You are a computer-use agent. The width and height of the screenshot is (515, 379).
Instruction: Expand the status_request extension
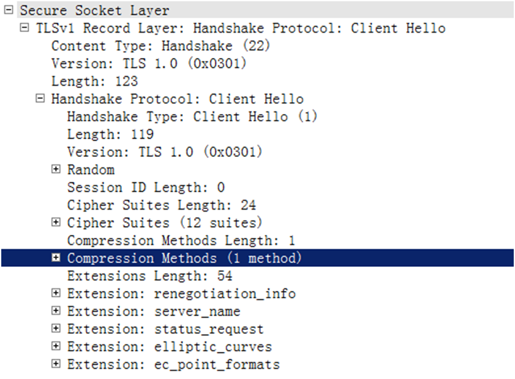pyautogui.click(x=56, y=329)
